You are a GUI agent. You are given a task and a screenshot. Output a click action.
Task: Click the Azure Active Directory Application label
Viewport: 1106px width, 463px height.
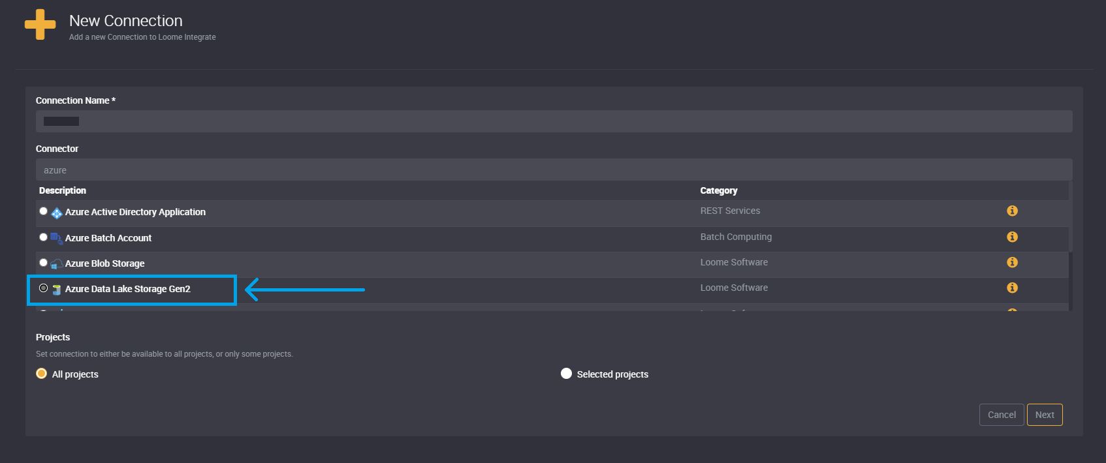coord(135,212)
